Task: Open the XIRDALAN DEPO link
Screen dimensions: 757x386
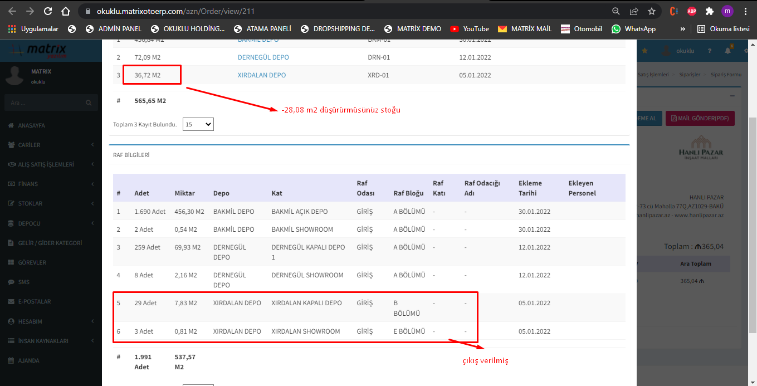Action: click(x=261, y=75)
